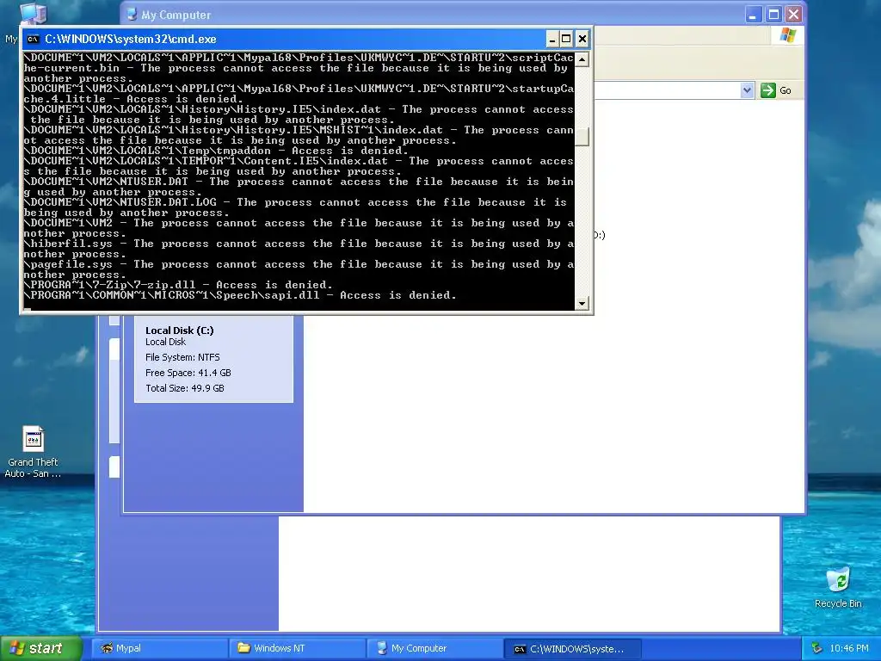Click 'File System: NTFS' text
Screen dimensions: 881x661
coord(182,357)
